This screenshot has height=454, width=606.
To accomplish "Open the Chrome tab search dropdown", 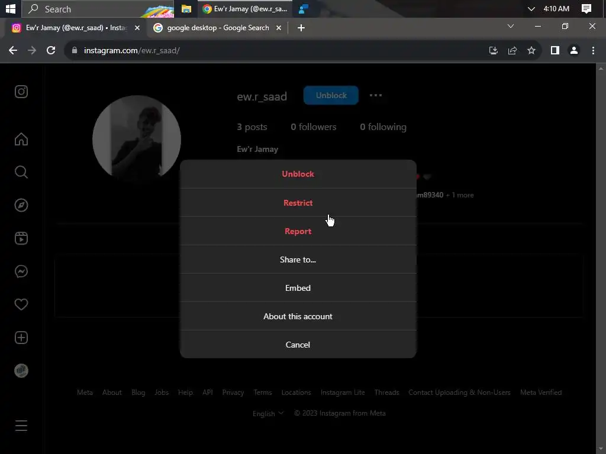I will (x=511, y=26).
